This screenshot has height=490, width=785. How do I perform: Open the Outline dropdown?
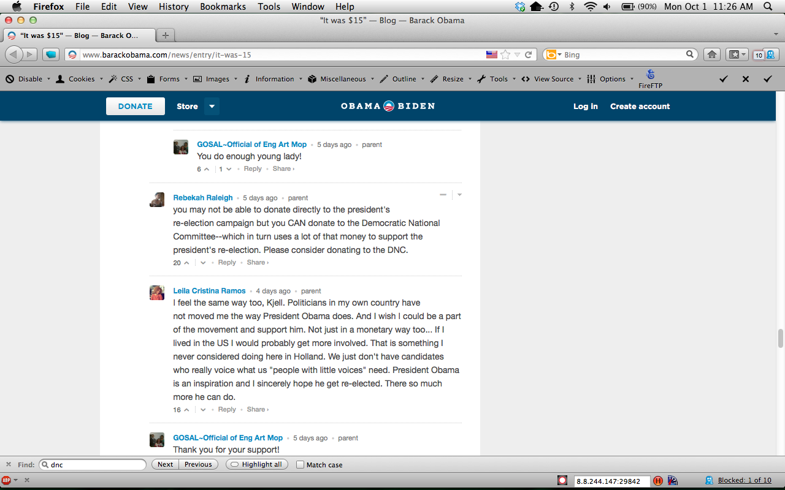click(402, 79)
